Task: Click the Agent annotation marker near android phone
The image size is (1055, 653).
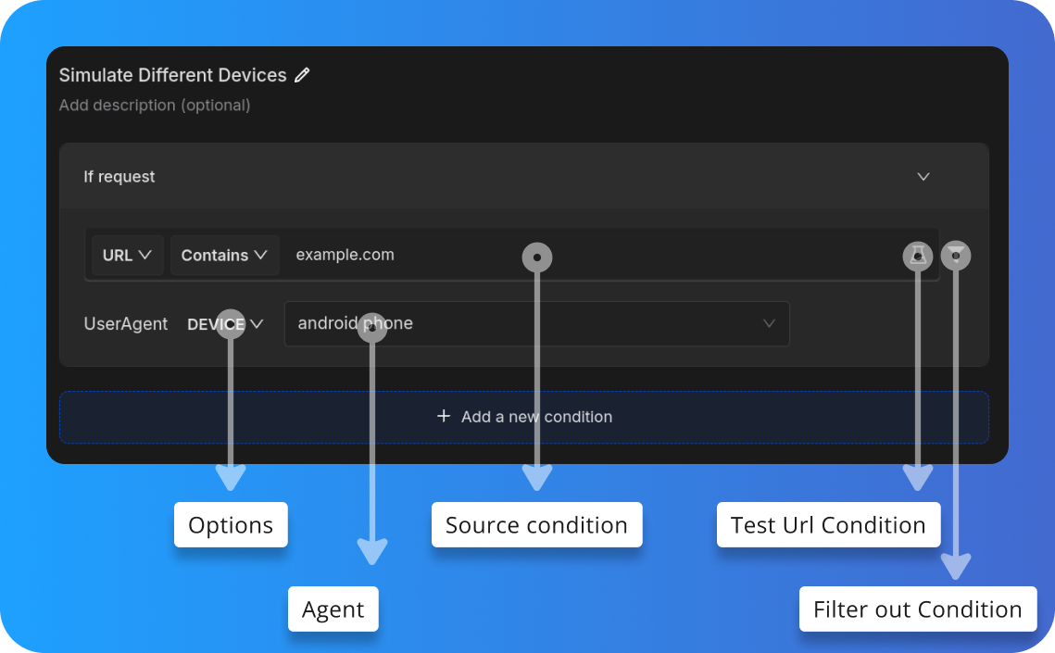Action: (x=372, y=325)
